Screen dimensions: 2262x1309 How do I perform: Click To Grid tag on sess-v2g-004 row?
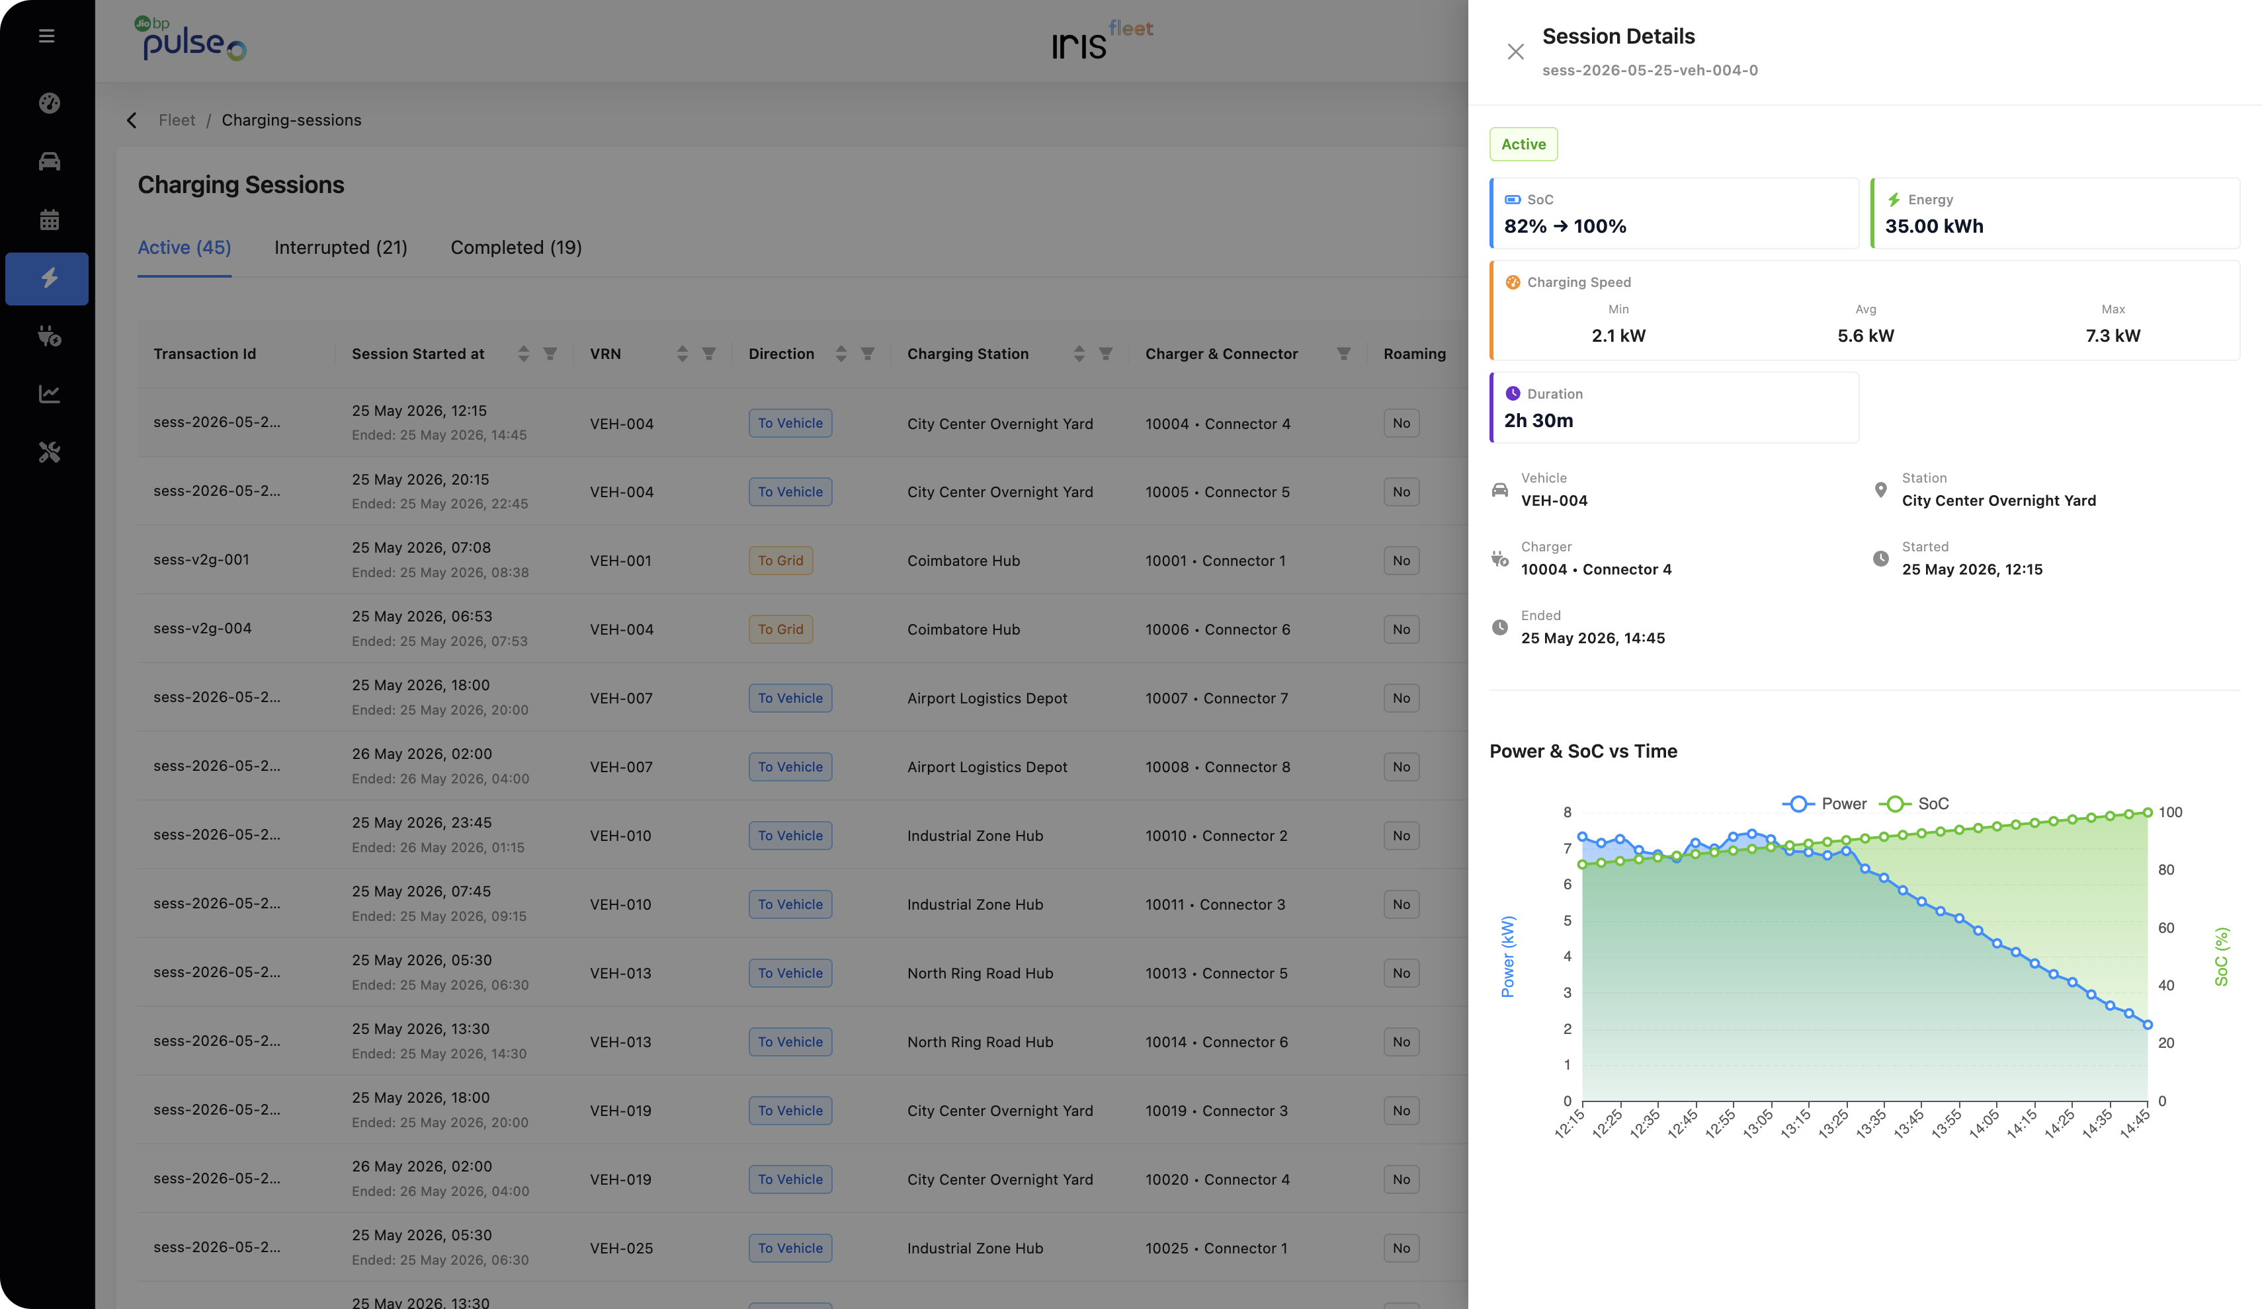780,629
